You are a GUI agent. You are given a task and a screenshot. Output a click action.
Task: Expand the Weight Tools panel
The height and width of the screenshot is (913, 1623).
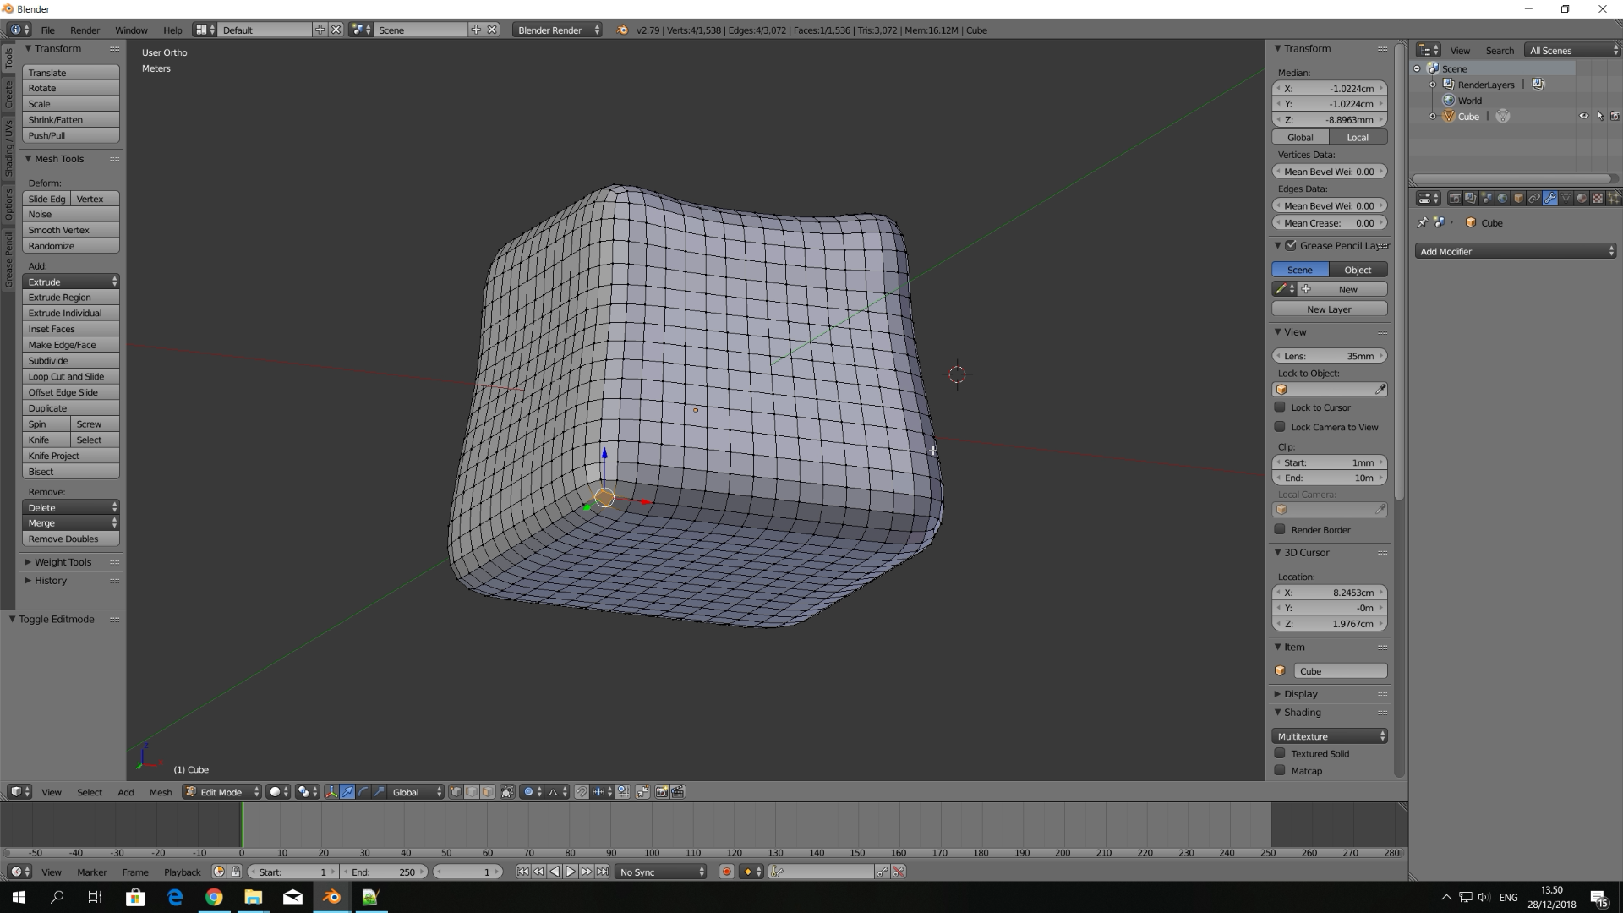pos(63,561)
